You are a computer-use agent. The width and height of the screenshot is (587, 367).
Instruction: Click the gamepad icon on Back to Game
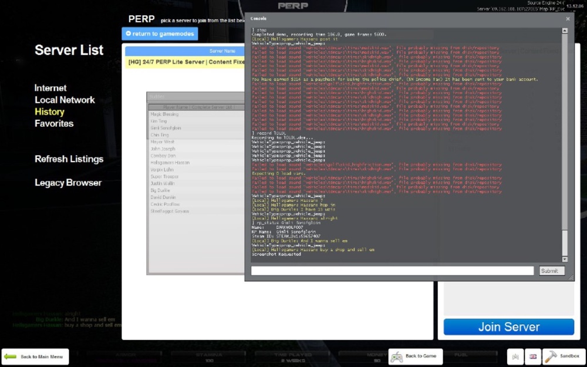pos(397,357)
